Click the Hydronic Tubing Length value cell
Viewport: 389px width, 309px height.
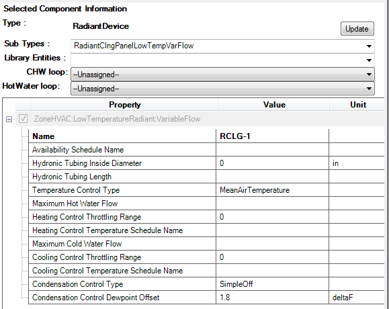pos(272,176)
